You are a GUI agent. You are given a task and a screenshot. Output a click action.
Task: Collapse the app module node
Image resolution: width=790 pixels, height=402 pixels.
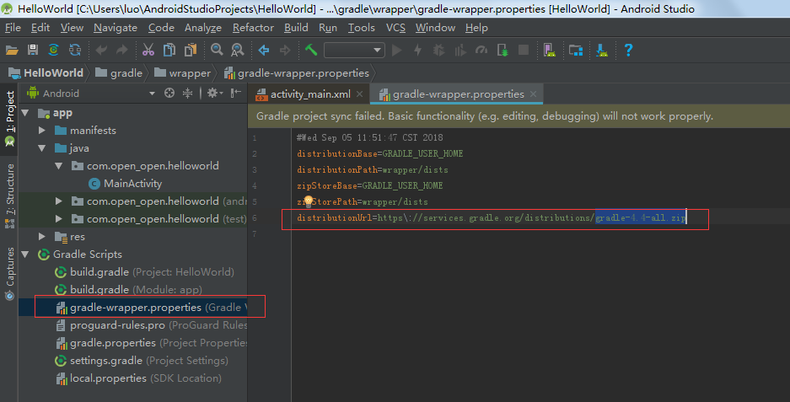click(25, 113)
